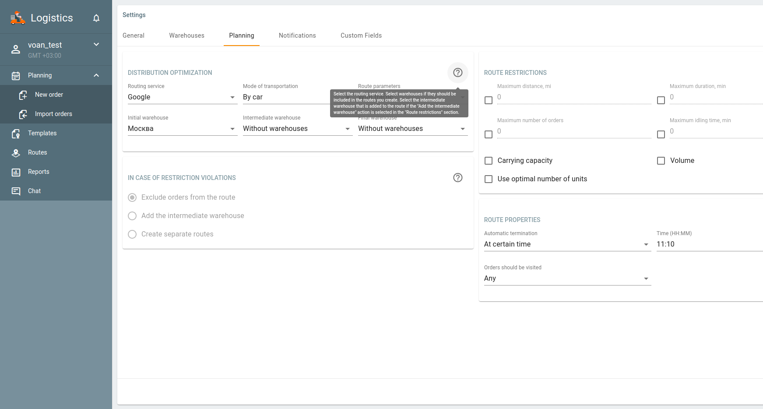Switch to the Warehouses tab
The width and height of the screenshot is (763, 409).
click(x=186, y=35)
